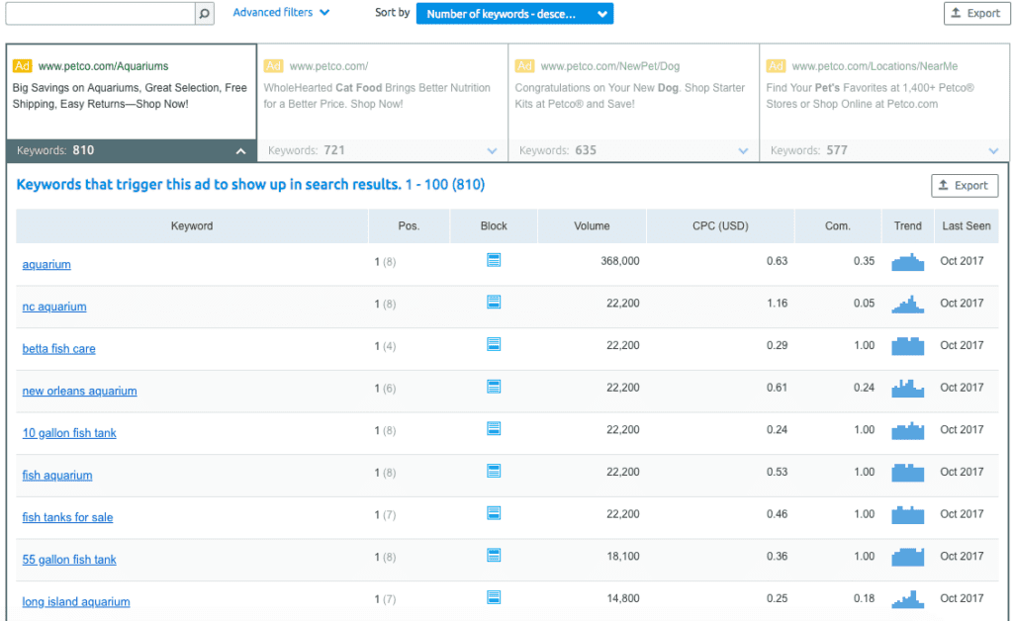Image resolution: width=1013 pixels, height=621 pixels.
Task: Click the Export button above keywords table
Action: (x=965, y=186)
